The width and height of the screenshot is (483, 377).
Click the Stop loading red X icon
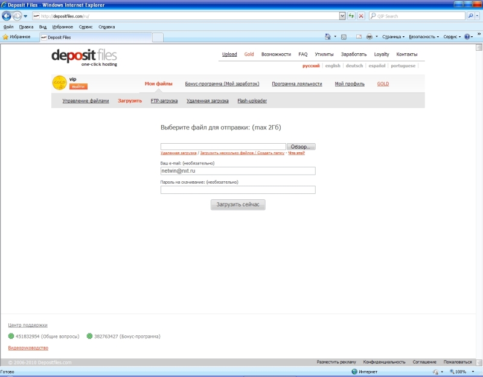361,16
